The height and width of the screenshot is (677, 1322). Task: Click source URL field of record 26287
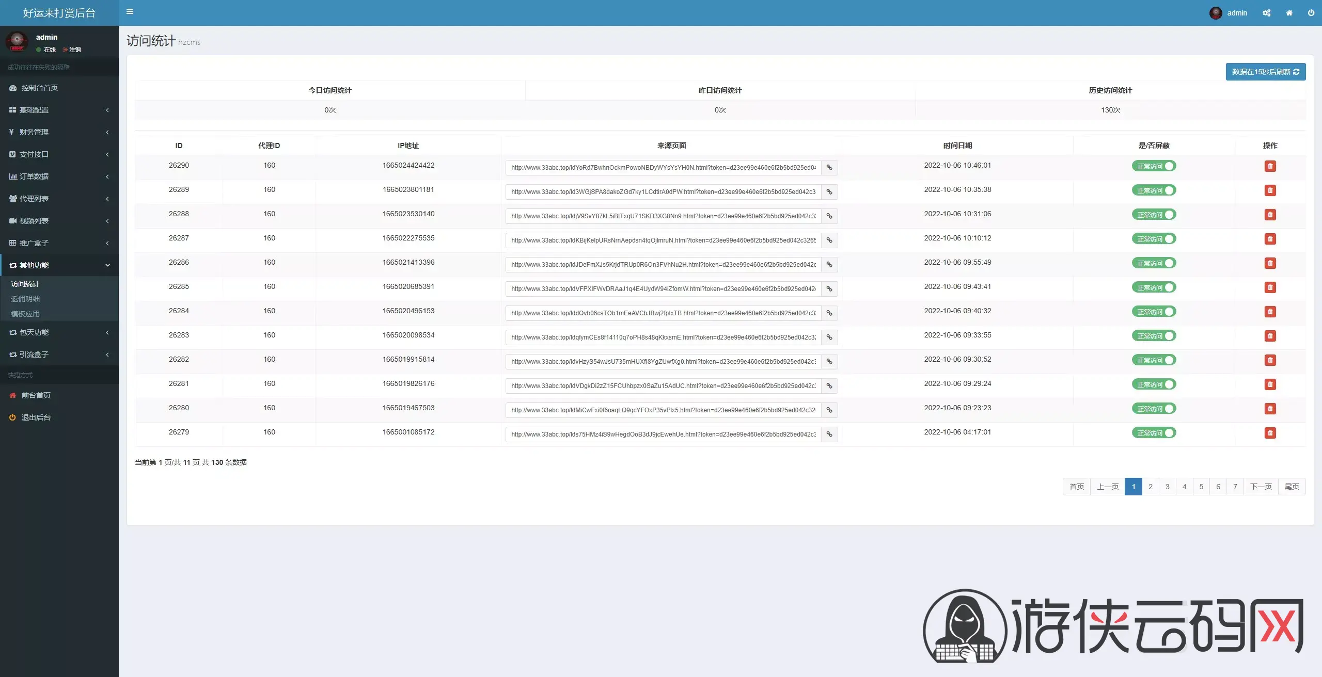pos(663,240)
